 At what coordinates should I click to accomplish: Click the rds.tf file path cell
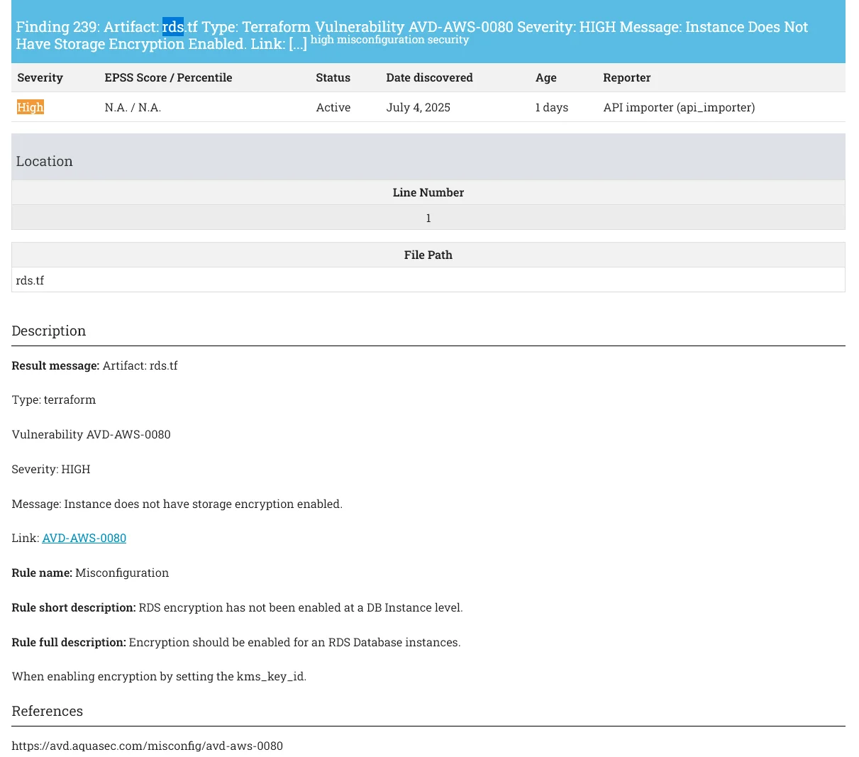[x=428, y=280]
